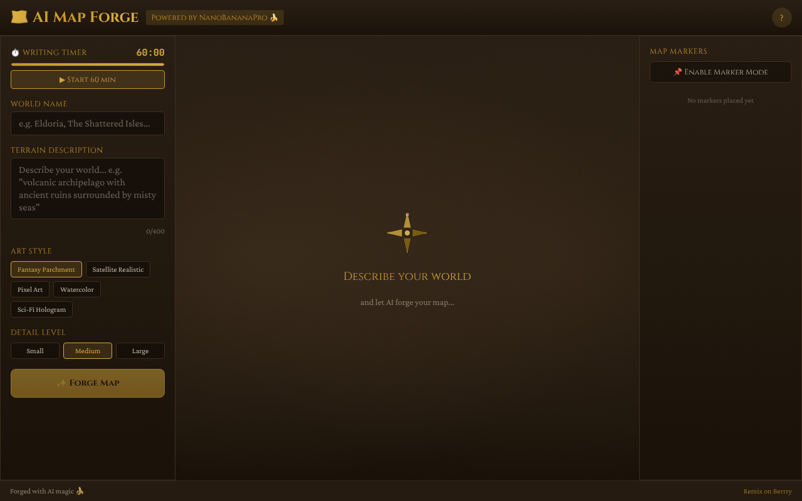
Task: Choose the Pixel Art style
Action: coord(30,289)
